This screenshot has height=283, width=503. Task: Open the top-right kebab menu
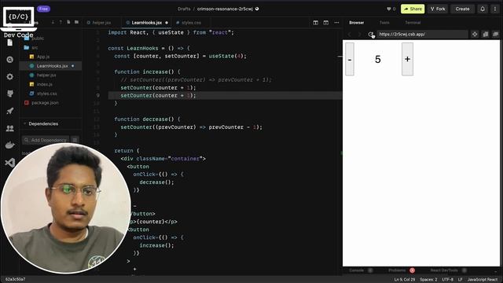495,9
